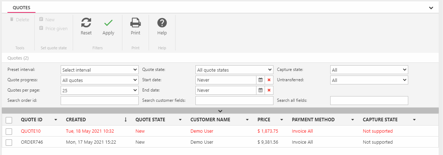Collapse the filter panel using gray chevron bar
This screenshot has width=443, height=155.
(x=220, y=111)
